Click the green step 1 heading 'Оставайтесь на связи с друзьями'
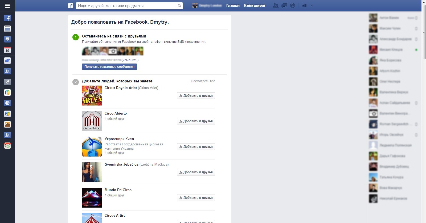The image size is (426, 223). pos(114,36)
